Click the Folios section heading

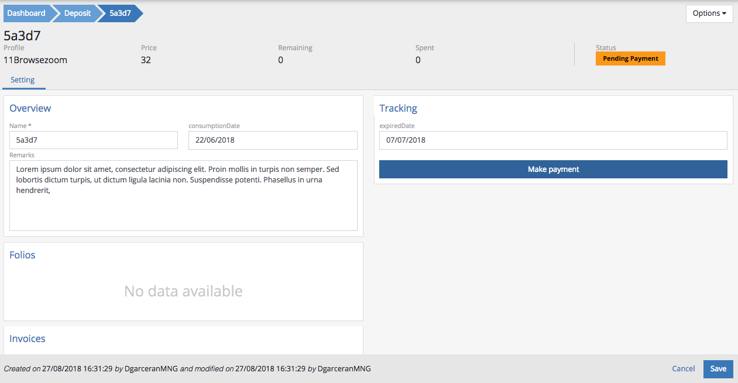(22, 255)
